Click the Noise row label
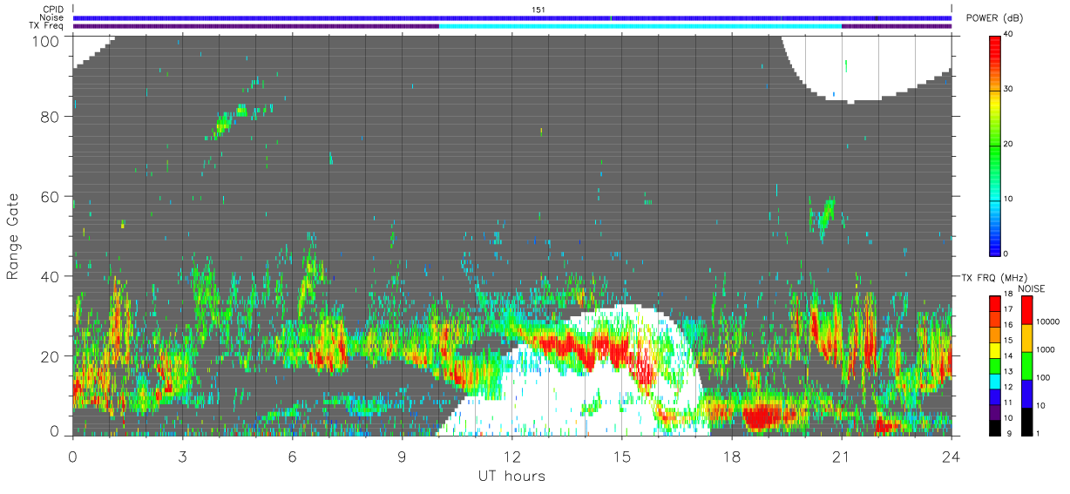The image size is (1070, 494). coord(51,17)
